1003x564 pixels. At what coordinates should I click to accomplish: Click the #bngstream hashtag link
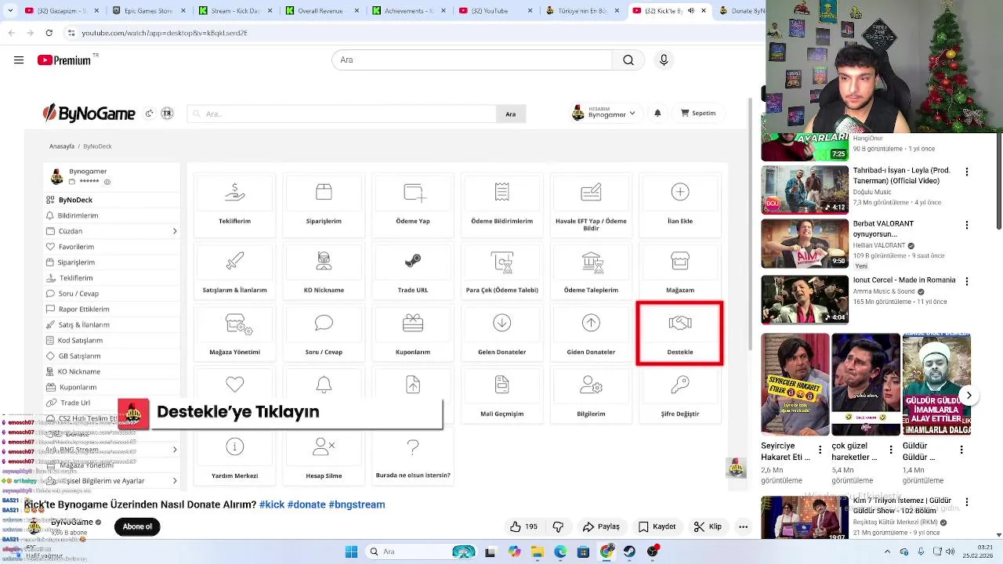(357, 504)
